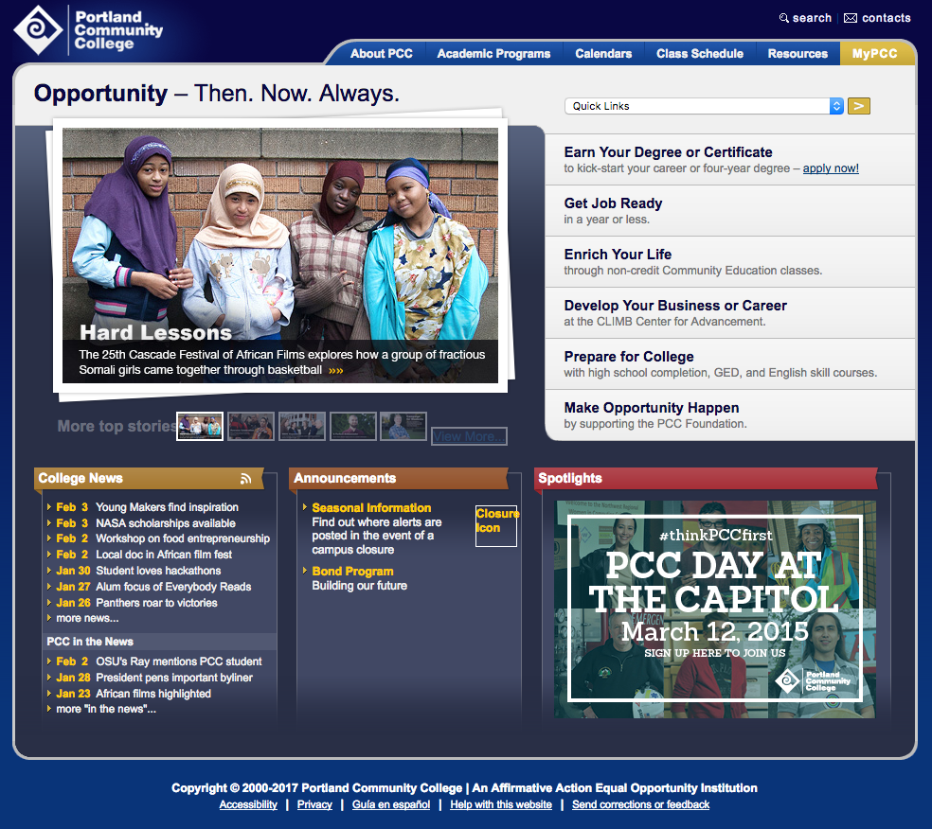The width and height of the screenshot is (932, 829).
Task: Click the "apply now!" link
Action: tap(831, 168)
